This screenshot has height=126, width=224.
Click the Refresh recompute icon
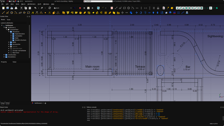point(50,8)
